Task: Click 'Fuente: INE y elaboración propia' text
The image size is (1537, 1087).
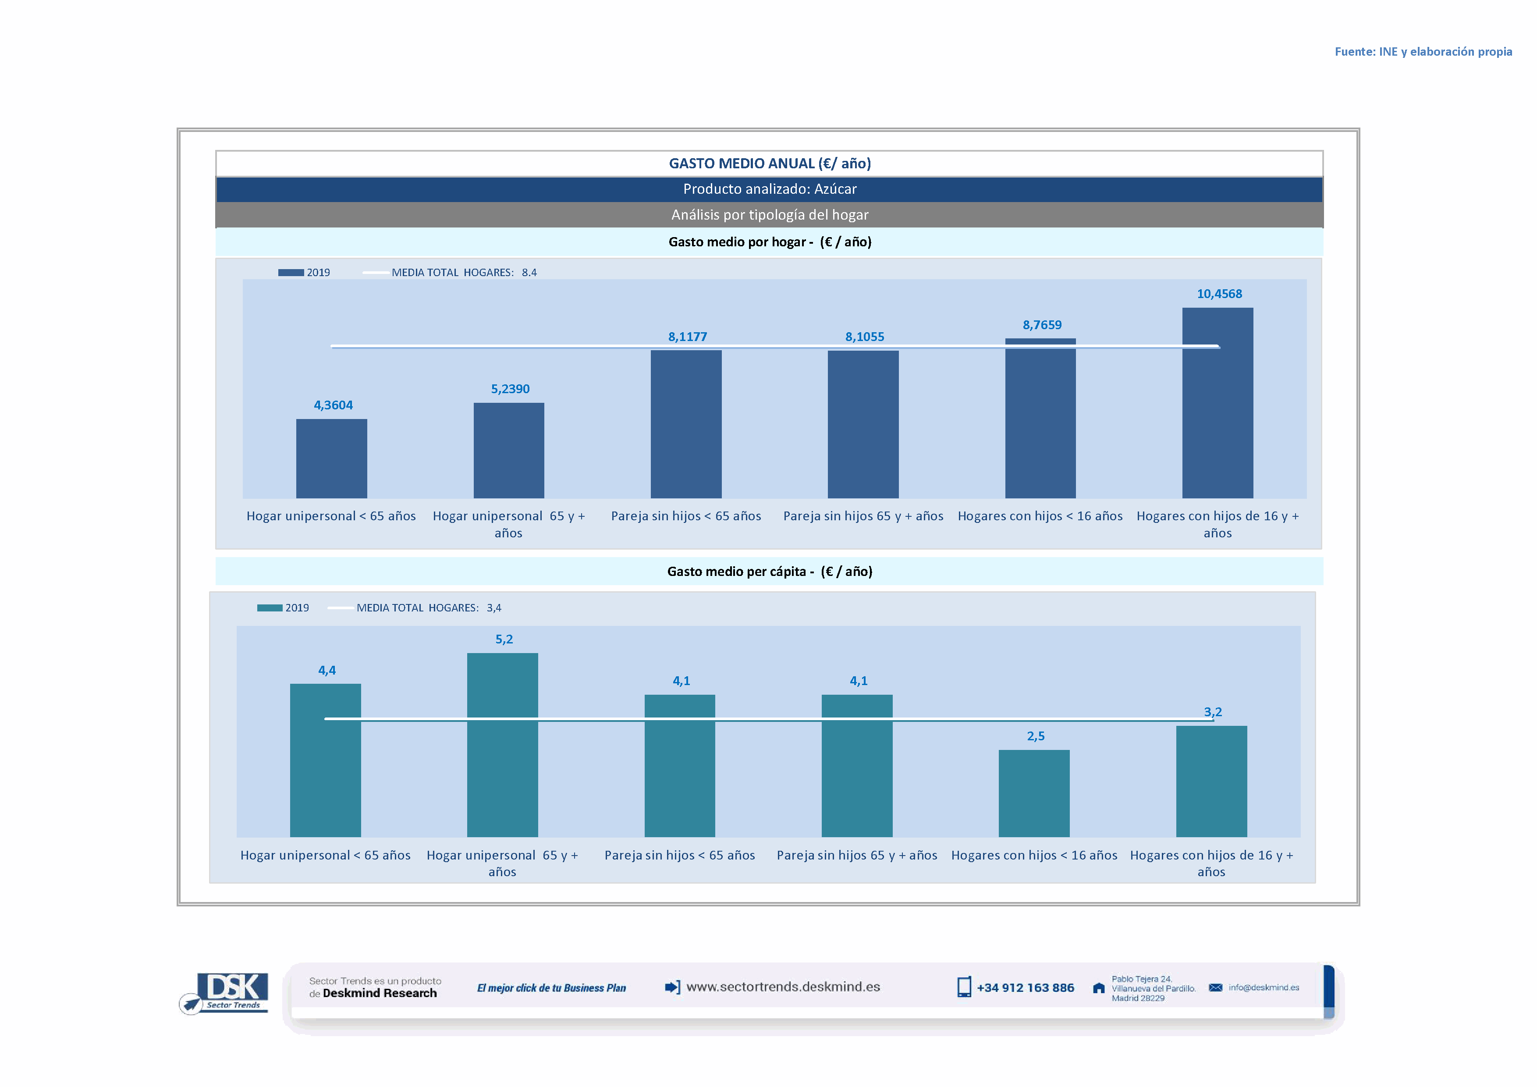Action: click(1423, 52)
